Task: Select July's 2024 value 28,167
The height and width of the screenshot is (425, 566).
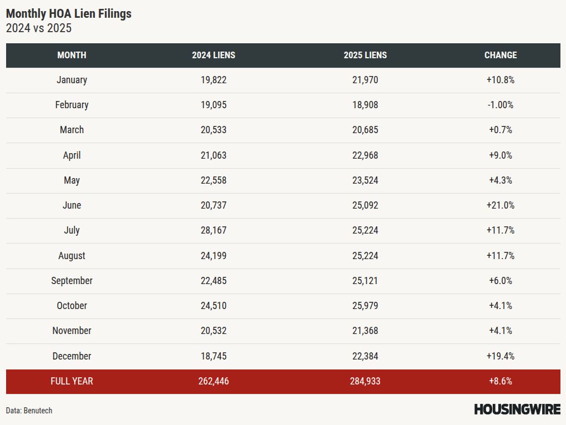Action: tap(214, 230)
